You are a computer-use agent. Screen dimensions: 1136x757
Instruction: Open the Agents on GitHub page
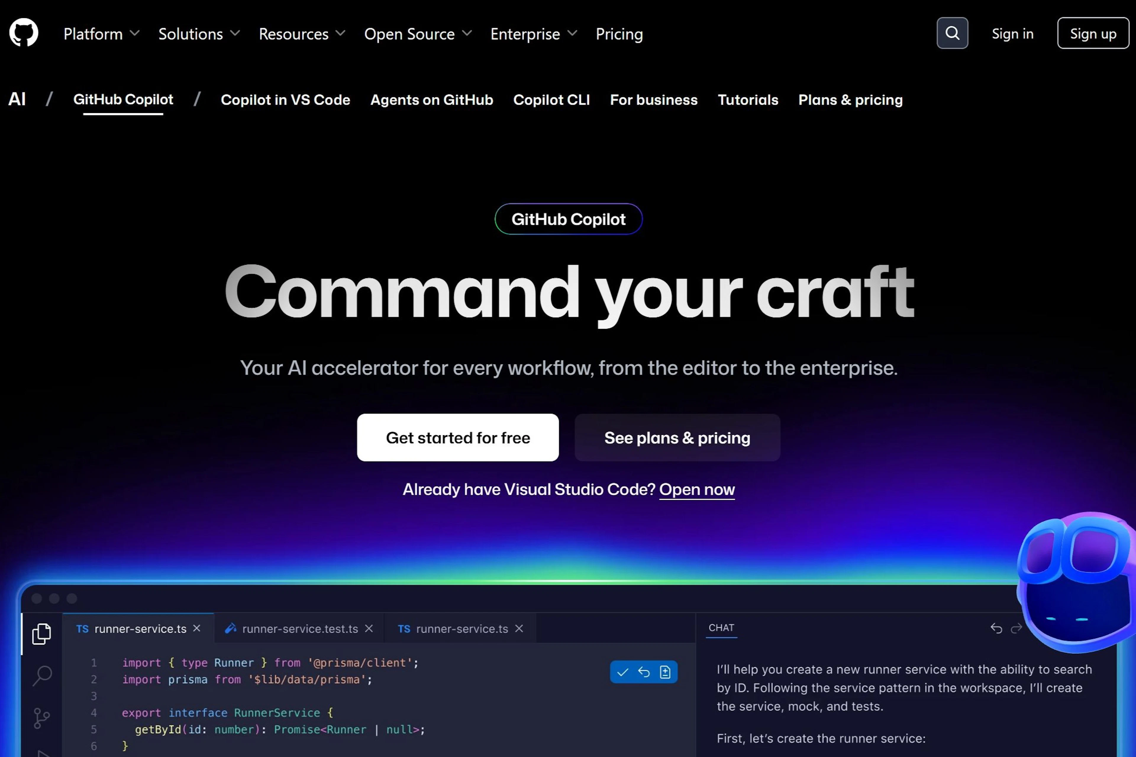point(432,100)
